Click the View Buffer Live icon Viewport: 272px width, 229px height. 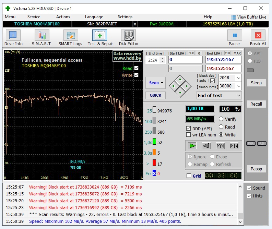pyautogui.click(x=234, y=17)
